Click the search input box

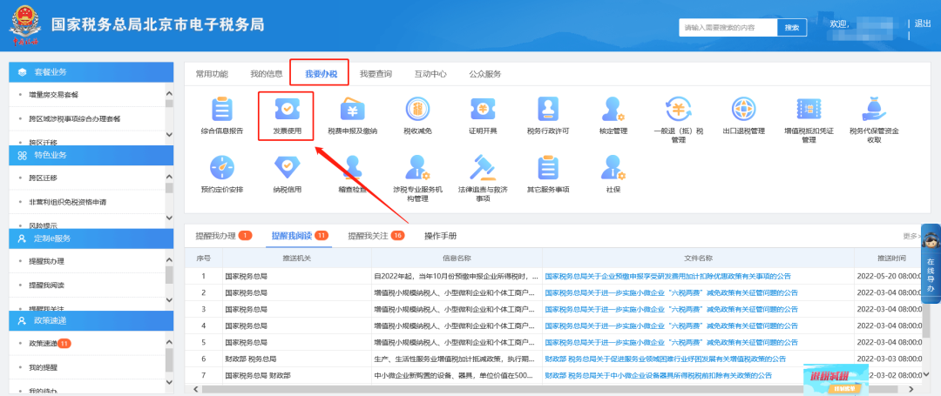click(728, 28)
